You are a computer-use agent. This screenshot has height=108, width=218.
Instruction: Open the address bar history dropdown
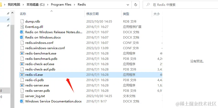pyautogui.click(x=128, y=5)
